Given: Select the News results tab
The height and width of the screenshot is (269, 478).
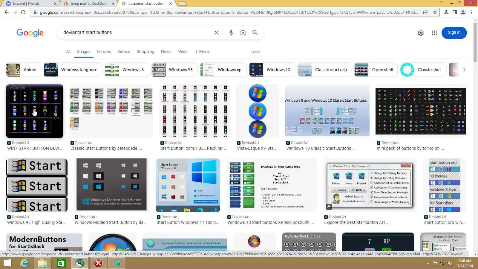Looking at the screenshot, I should point(166,51).
